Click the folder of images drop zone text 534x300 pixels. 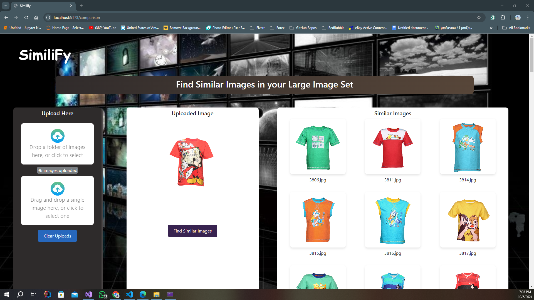coord(58,151)
